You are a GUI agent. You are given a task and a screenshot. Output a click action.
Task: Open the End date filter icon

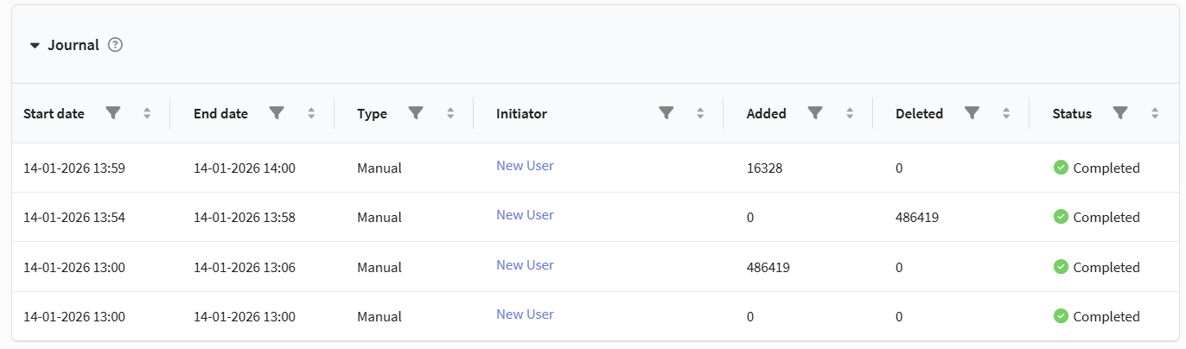pos(277,113)
